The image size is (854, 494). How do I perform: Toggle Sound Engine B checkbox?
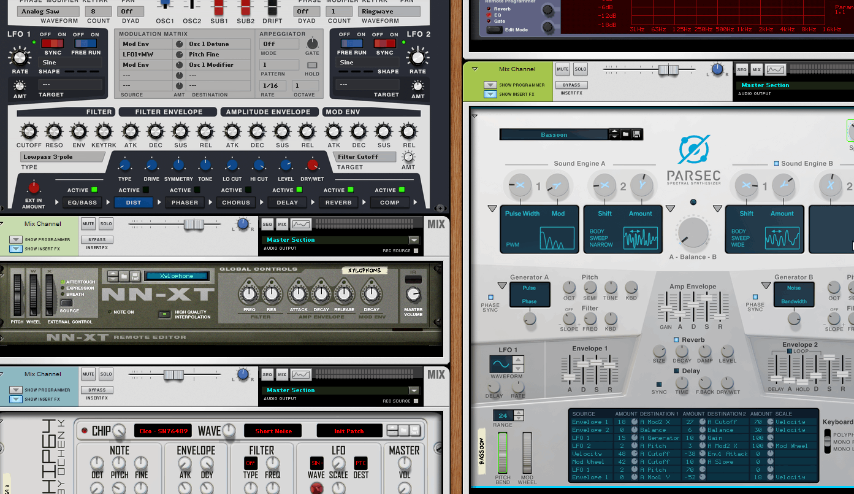[x=777, y=164]
